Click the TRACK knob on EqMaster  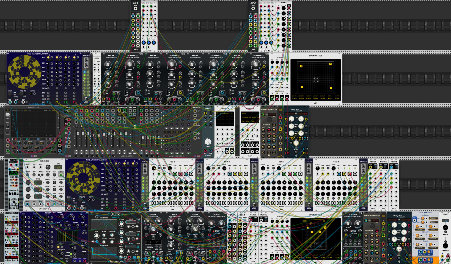coord(8,115)
